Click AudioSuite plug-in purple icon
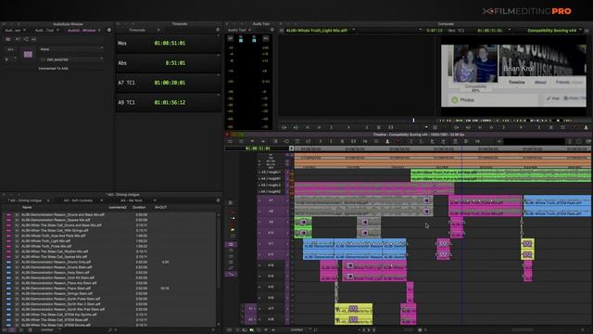 point(28,54)
